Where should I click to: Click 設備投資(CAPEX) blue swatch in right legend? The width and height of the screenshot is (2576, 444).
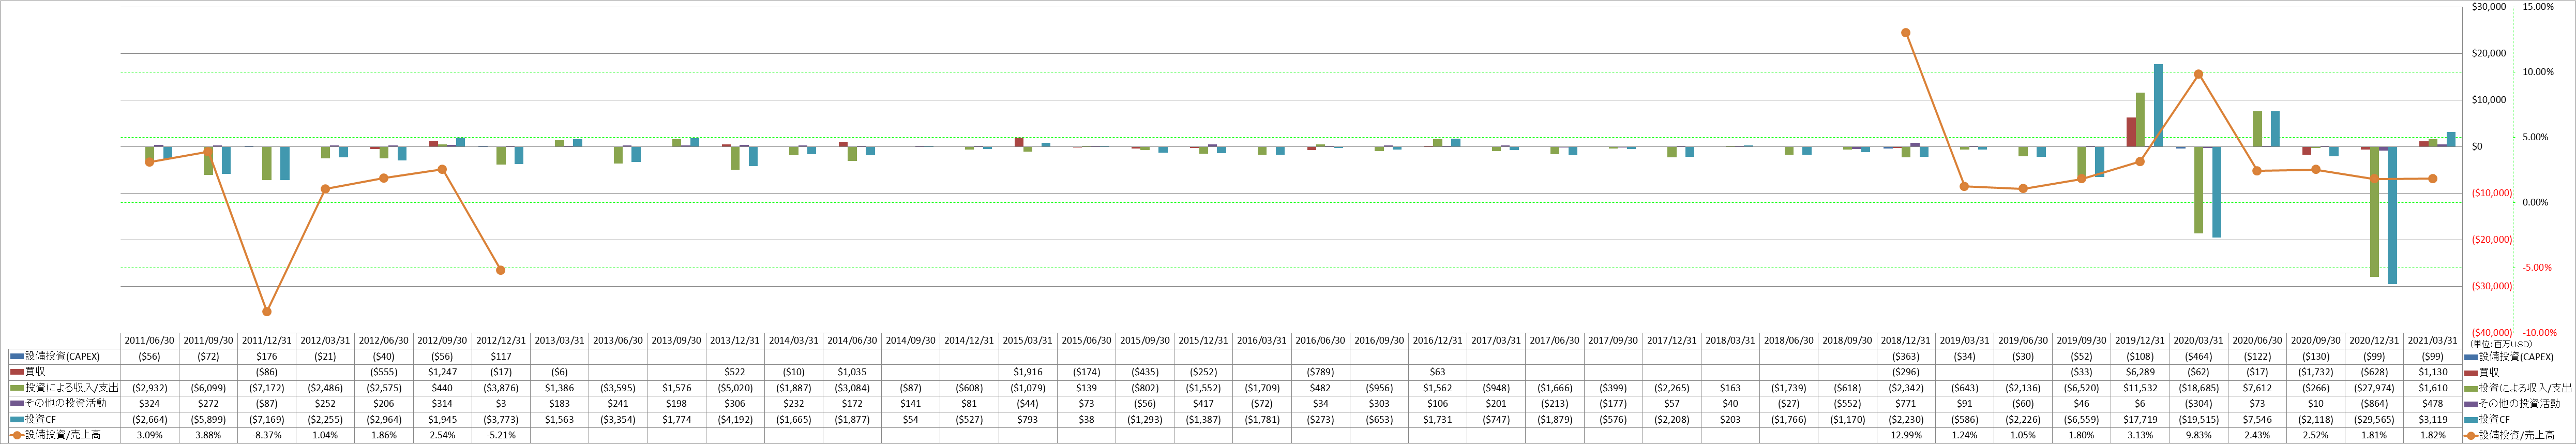[2470, 357]
